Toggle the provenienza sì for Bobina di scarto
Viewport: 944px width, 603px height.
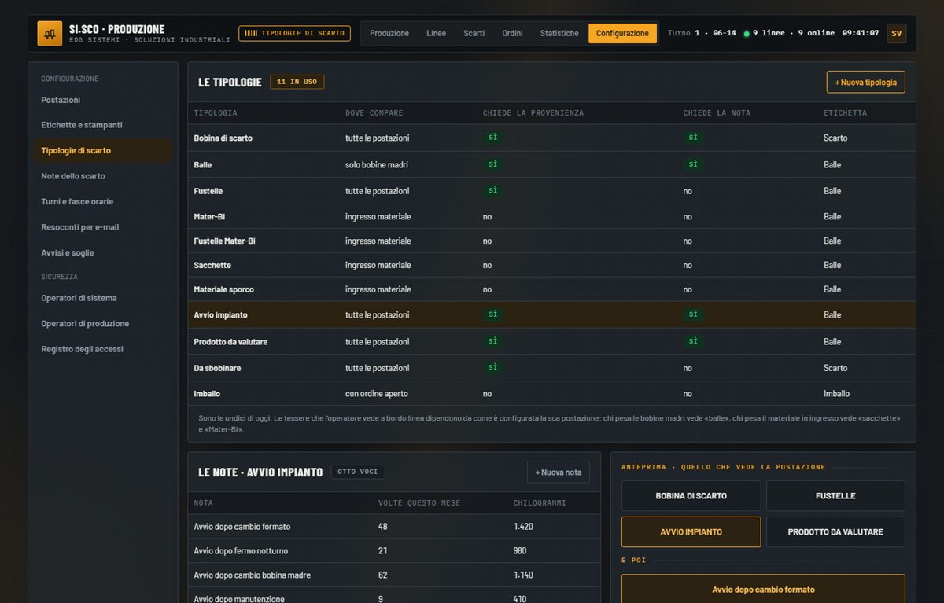tap(493, 137)
